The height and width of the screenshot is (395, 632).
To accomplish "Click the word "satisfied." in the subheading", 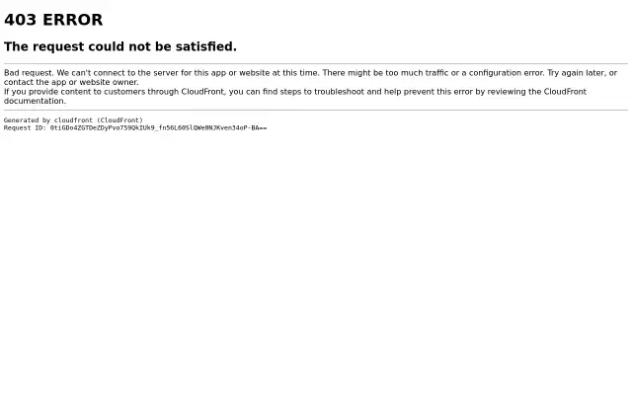I will coord(206,46).
